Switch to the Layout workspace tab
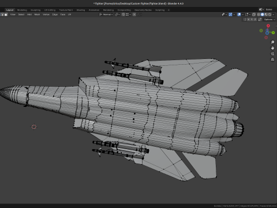 [x=10, y=10]
